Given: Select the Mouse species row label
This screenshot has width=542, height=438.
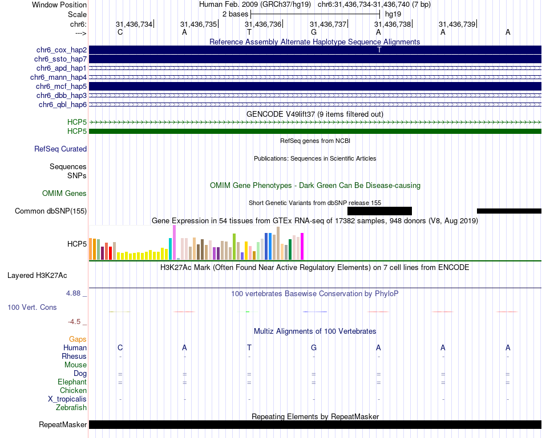Looking at the screenshot, I should tap(75, 365).
